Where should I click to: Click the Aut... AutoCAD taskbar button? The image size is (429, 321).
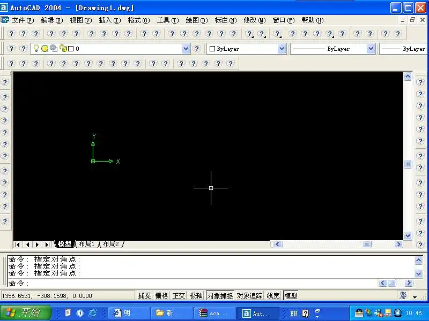[x=258, y=313]
